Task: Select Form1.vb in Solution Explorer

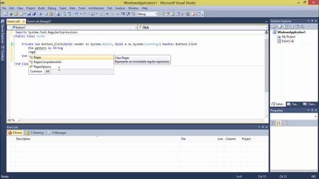Action: [288, 41]
